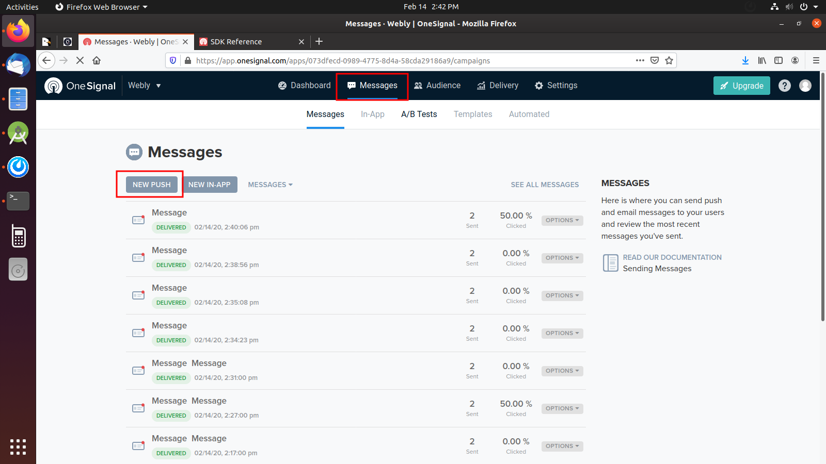
Task: Click the user profile avatar icon
Action: 805,86
